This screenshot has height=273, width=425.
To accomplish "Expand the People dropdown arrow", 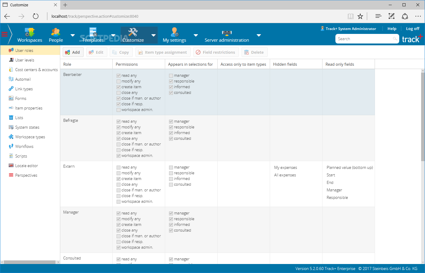I will [x=73, y=35].
